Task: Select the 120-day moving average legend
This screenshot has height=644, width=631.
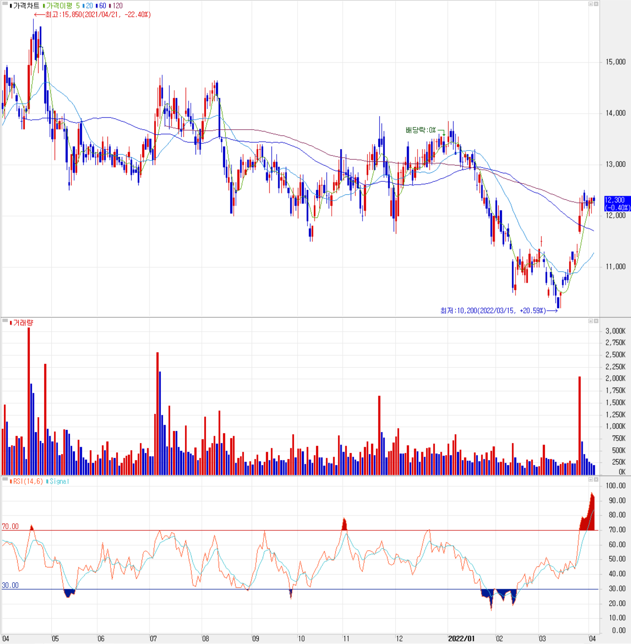Action: pyautogui.click(x=117, y=6)
